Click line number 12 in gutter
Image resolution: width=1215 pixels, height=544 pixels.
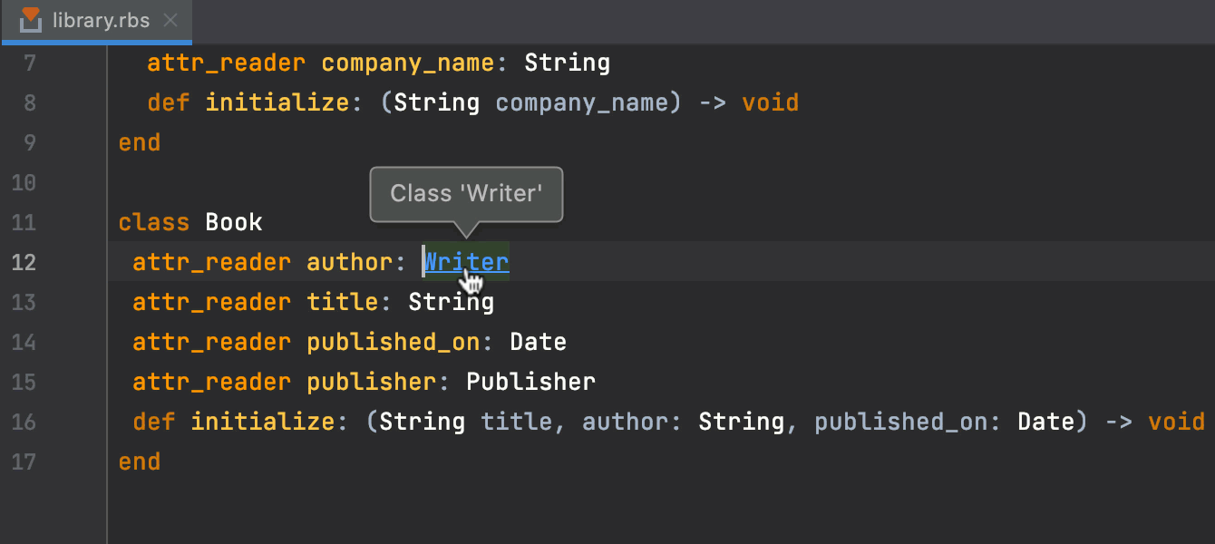coord(25,262)
